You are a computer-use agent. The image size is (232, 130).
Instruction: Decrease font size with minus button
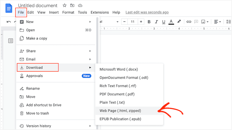tap(124, 22)
